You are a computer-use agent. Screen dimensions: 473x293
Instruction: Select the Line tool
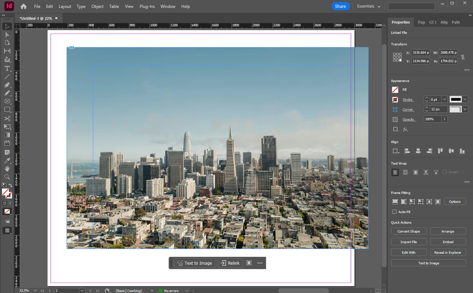pyautogui.click(x=7, y=77)
